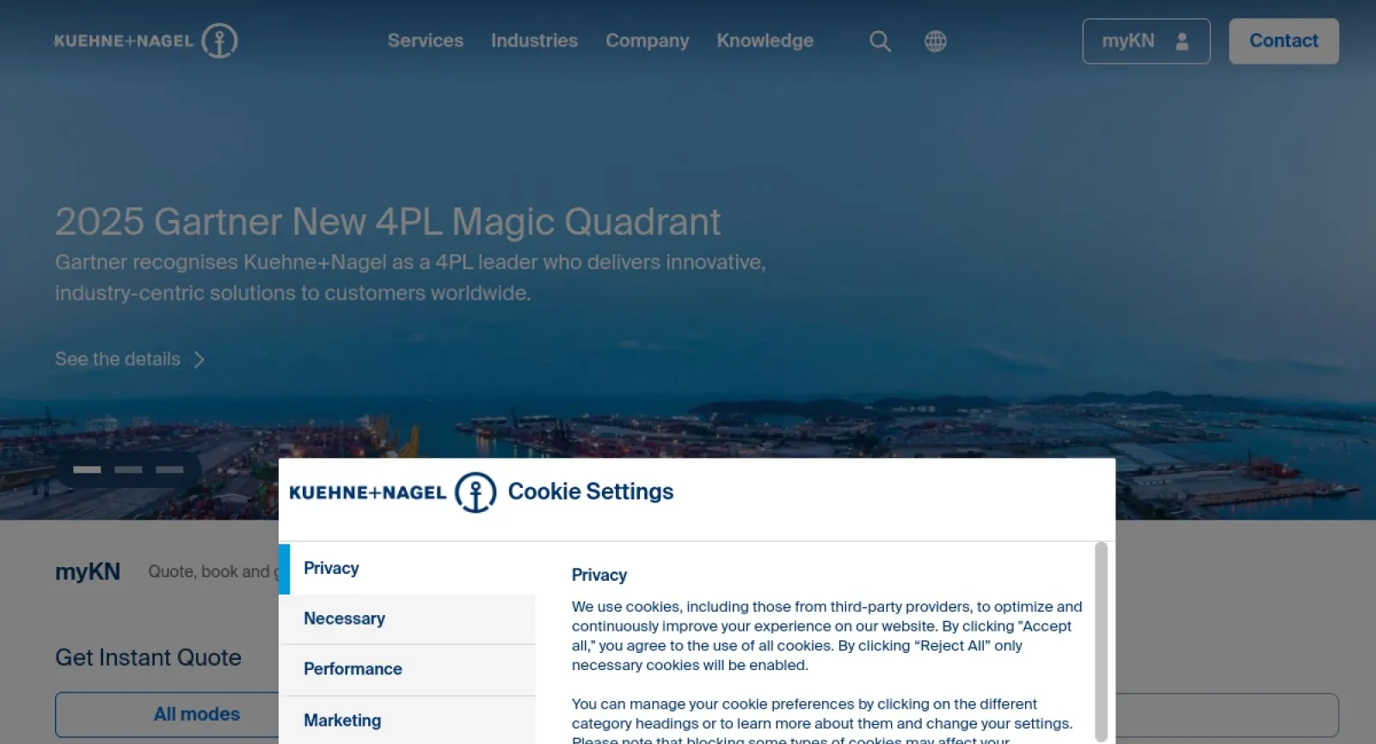Show the third carousel slide
The image size is (1376, 744).
(x=169, y=470)
